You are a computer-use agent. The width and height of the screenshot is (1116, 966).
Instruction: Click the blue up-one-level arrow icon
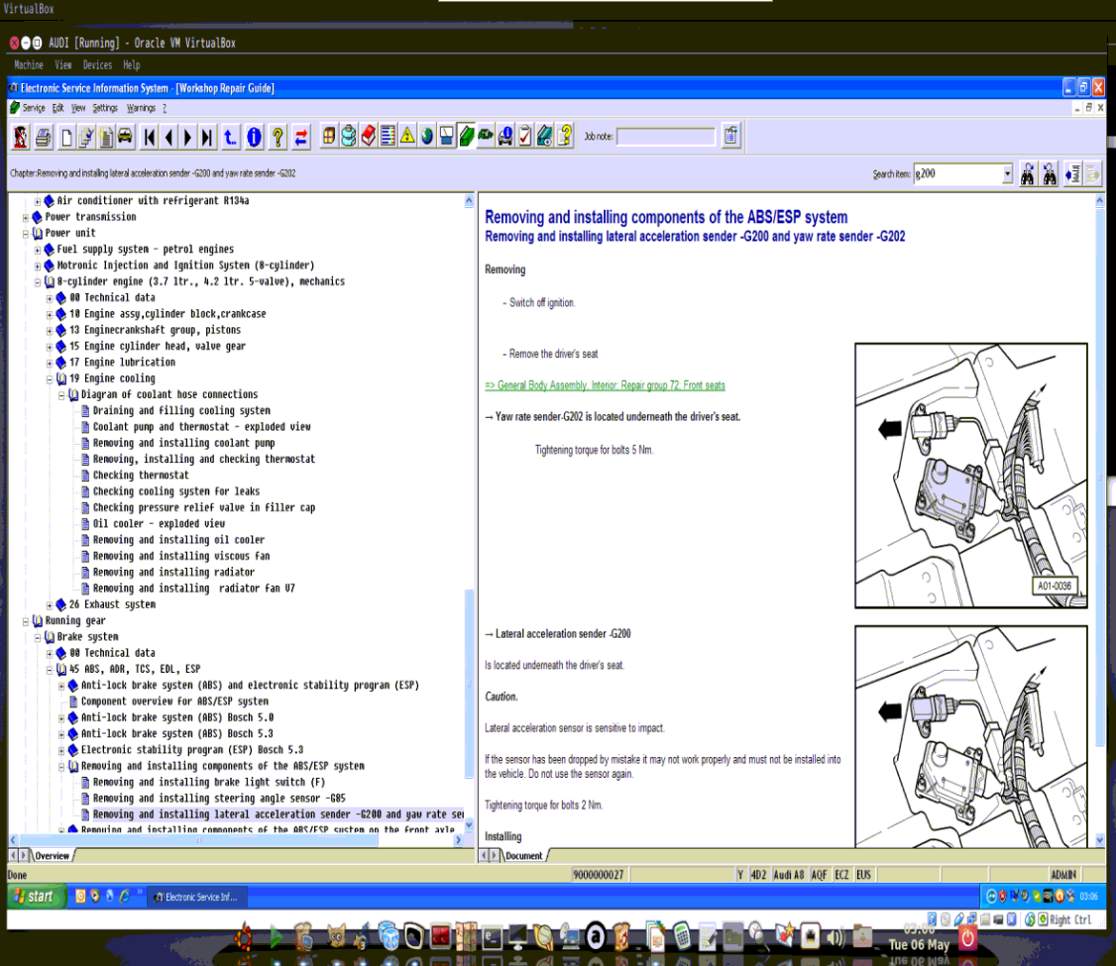(x=230, y=137)
